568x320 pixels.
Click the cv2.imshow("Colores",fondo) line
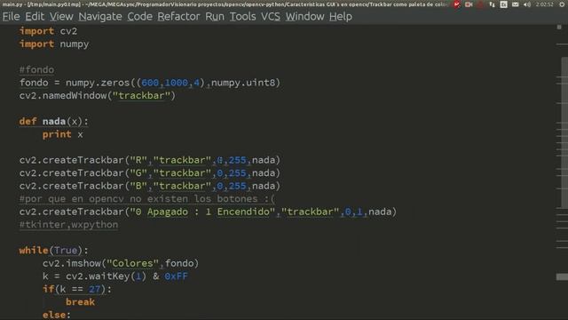pyautogui.click(x=121, y=263)
